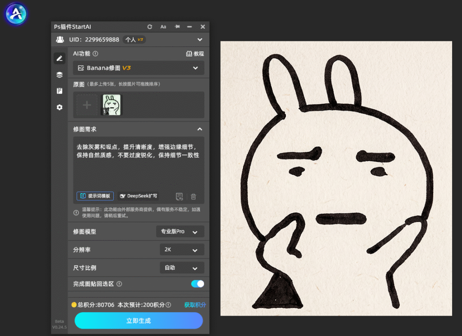This screenshot has height=336, width=462.
Task: Click info icon after 本次预计:200积分
Action: (168, 305)
